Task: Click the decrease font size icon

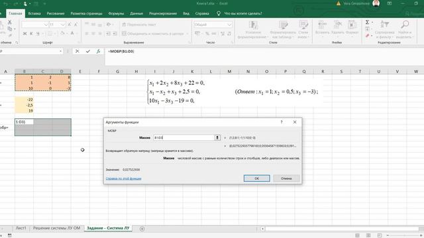Action: (76, 24)
